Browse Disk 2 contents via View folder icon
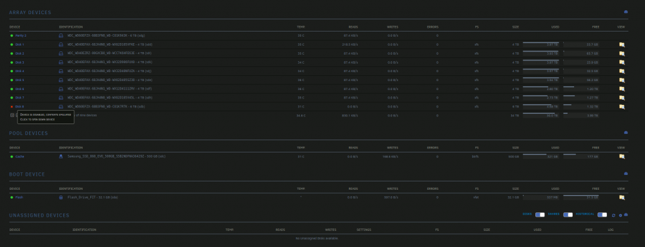 click(x=622, y=54)
